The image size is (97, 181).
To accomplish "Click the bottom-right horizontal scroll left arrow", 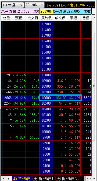I will 87,179.
